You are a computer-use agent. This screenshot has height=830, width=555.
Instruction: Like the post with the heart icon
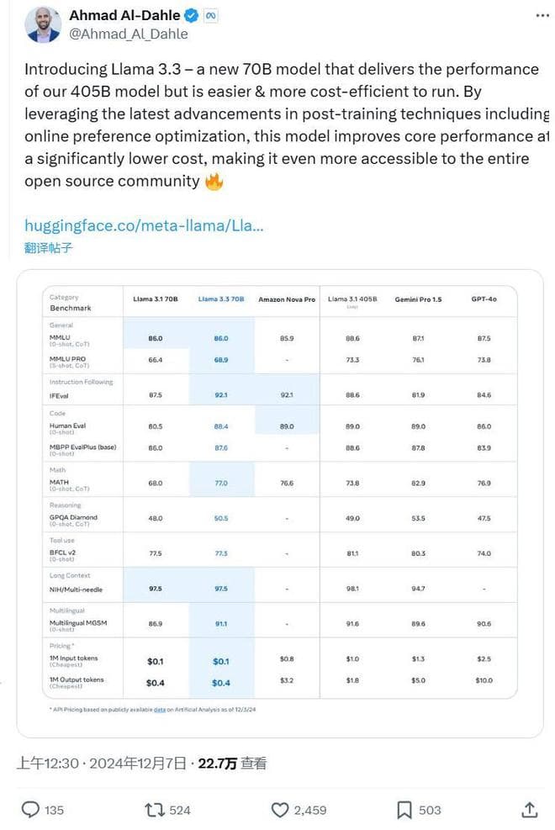tap(280, 809)
